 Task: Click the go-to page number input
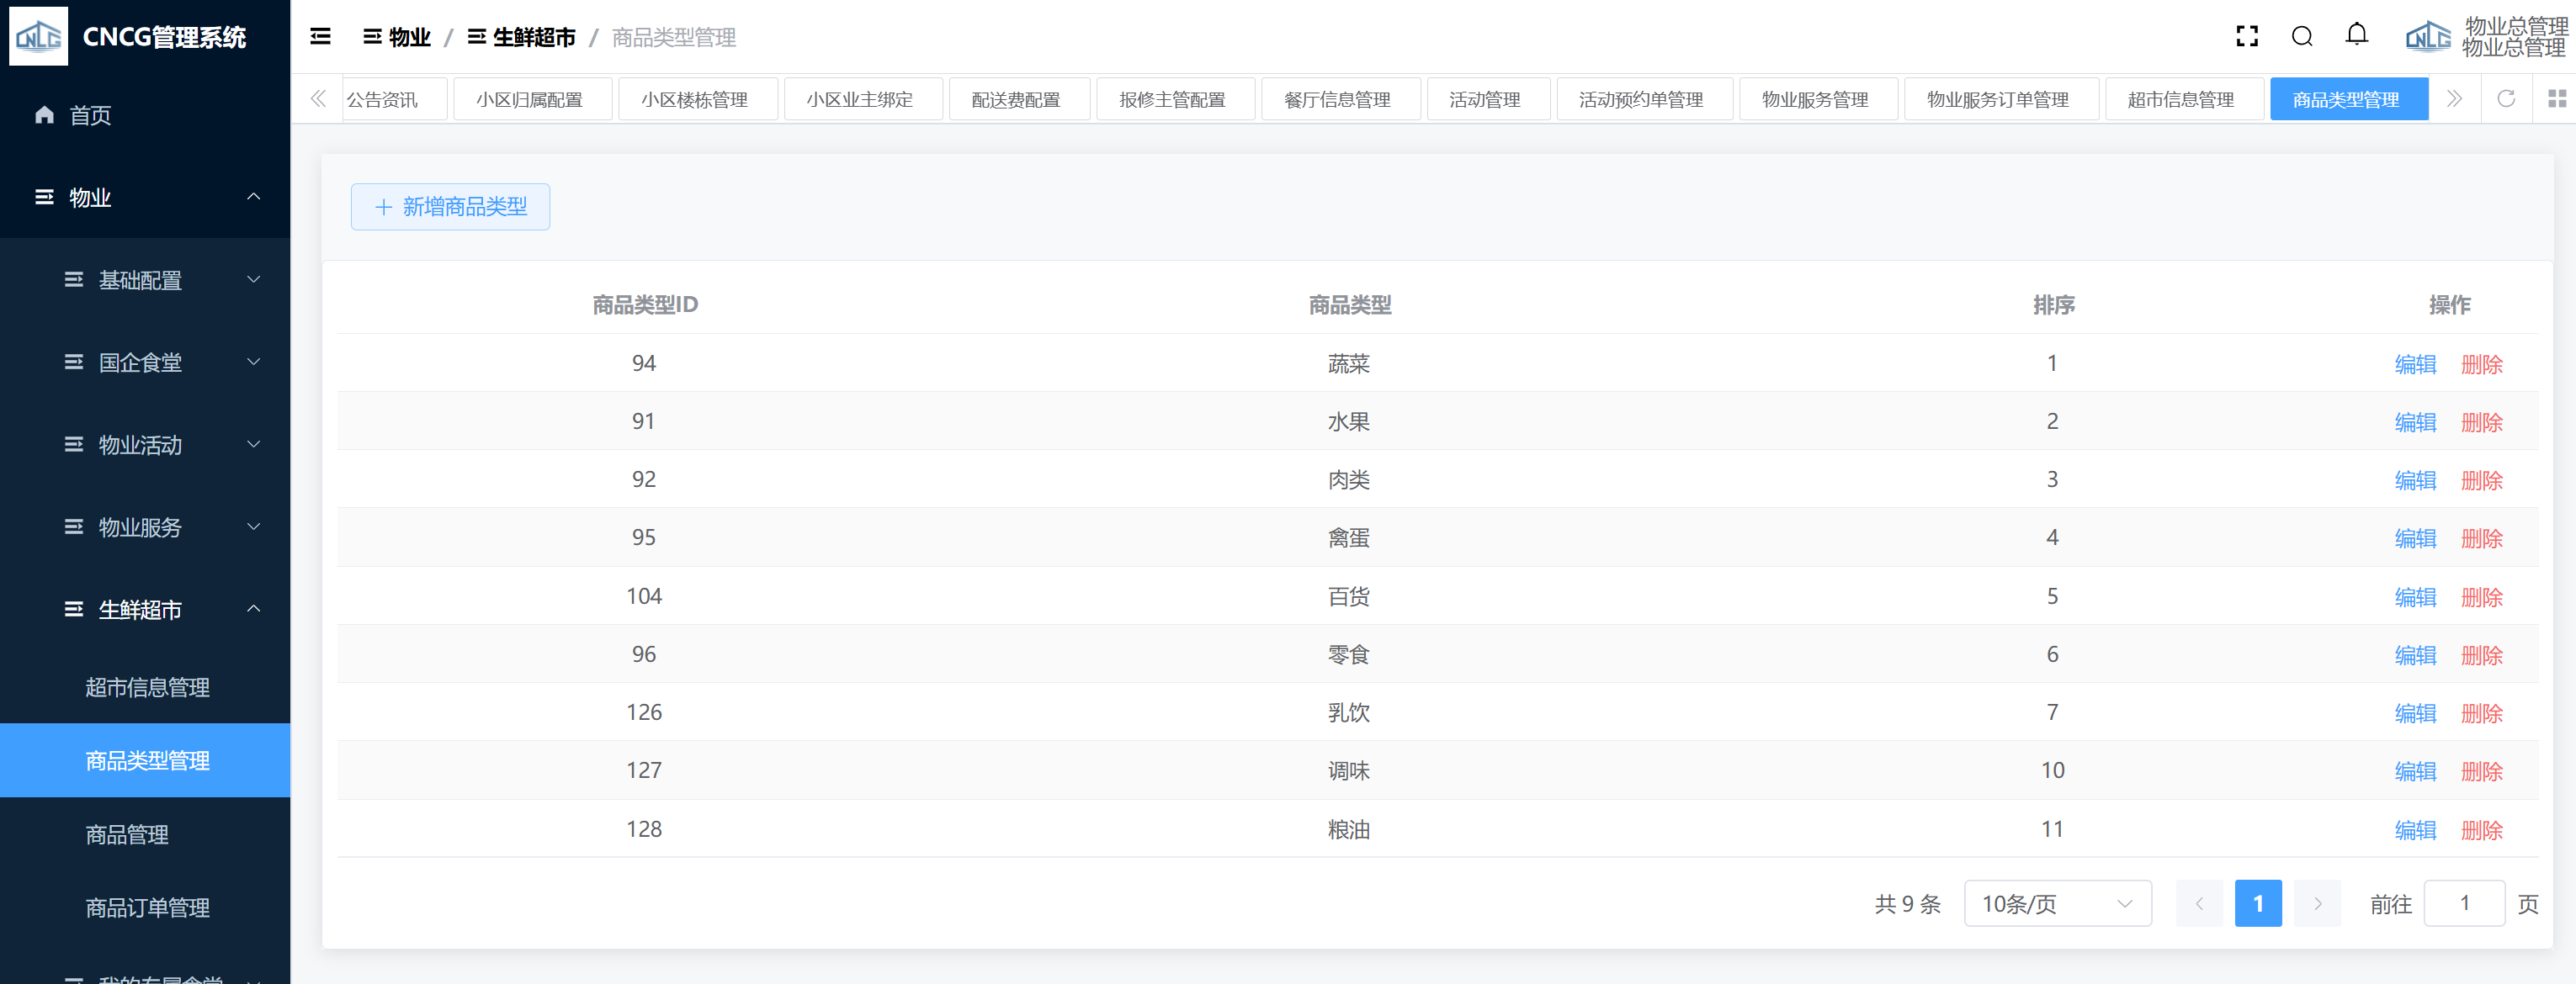[x=2463, y=903]
